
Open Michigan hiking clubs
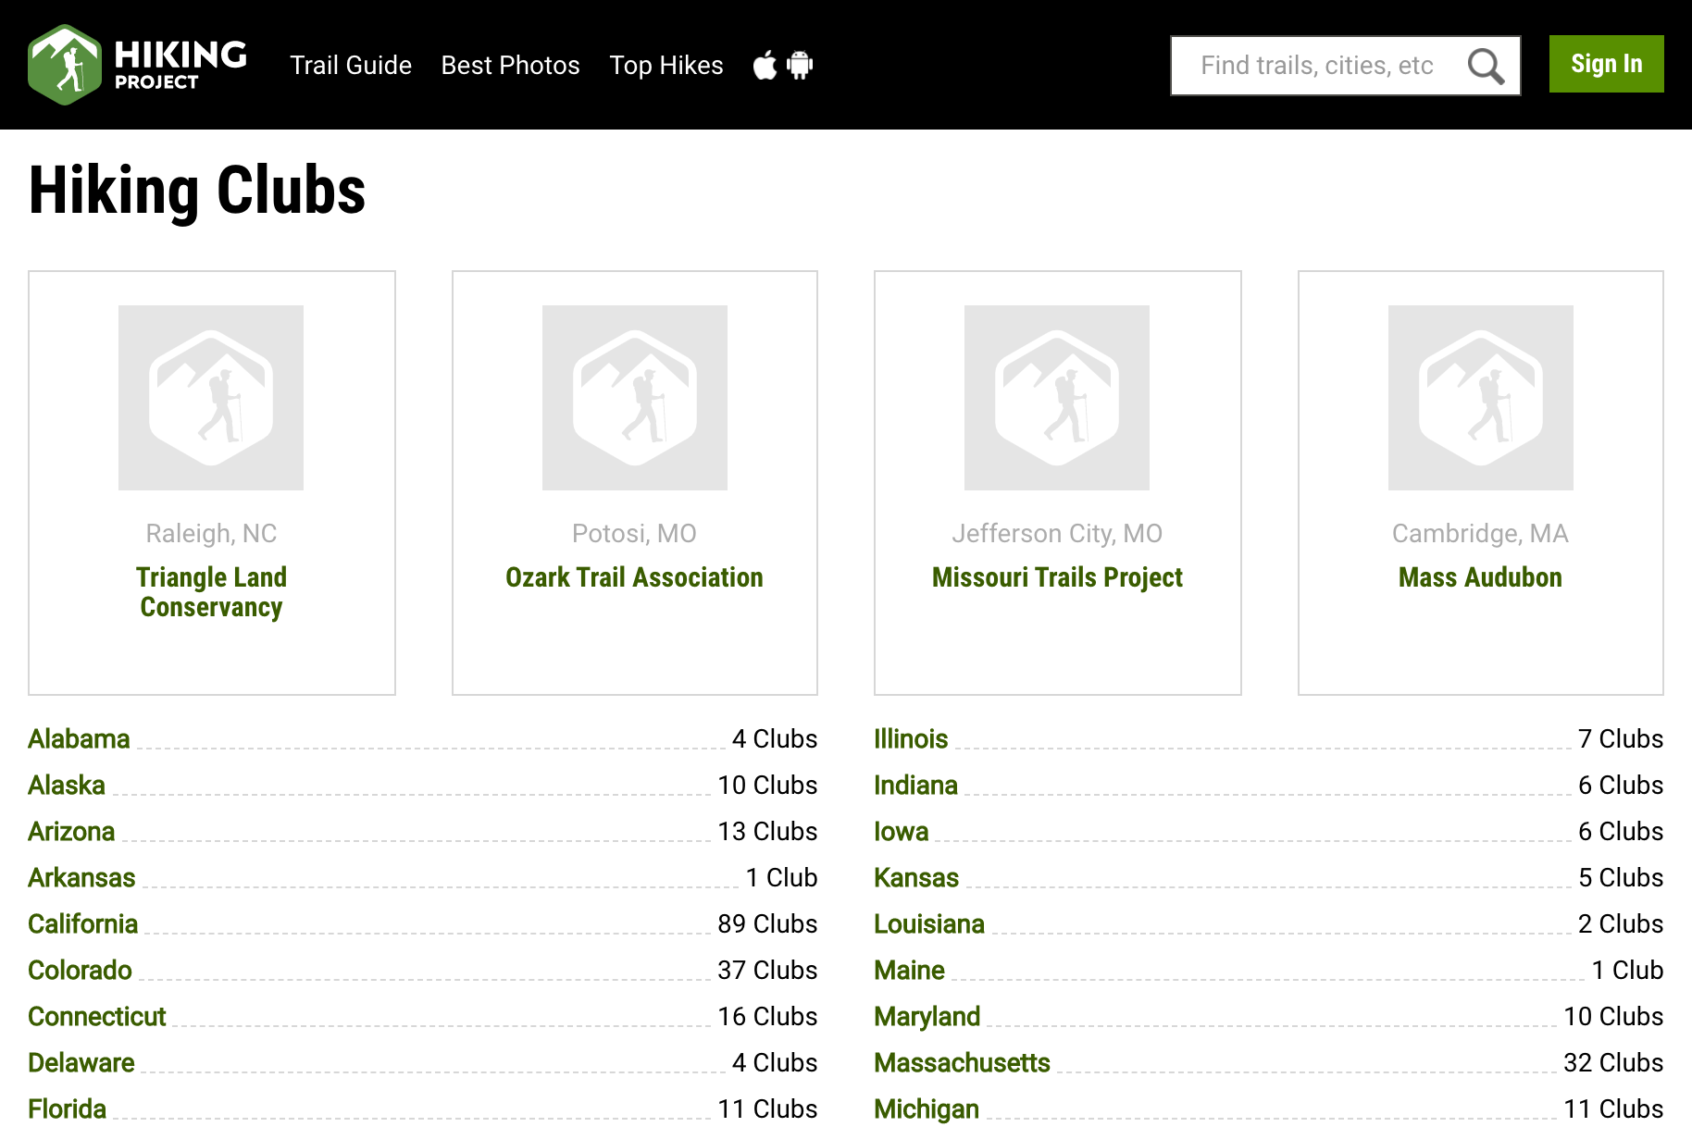927,1108
